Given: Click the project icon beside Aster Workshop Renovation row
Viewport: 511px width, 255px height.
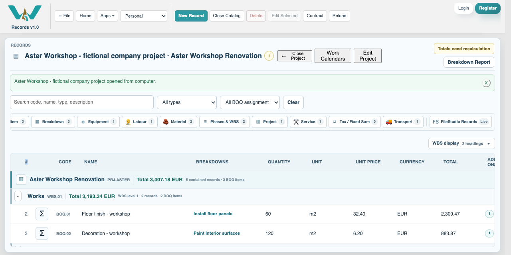Looking at the screenshot, I should [x=21, y=180].
